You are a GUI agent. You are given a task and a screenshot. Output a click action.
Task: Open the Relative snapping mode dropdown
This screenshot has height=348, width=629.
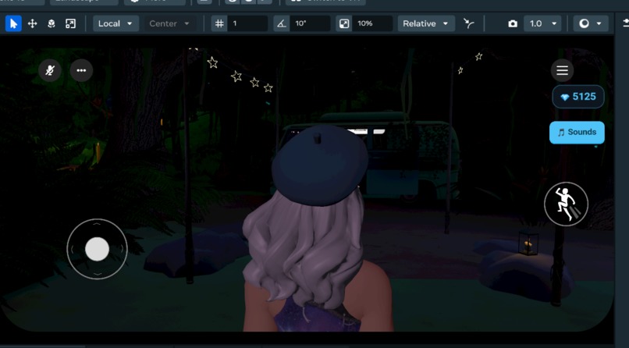tap(426, 23)
